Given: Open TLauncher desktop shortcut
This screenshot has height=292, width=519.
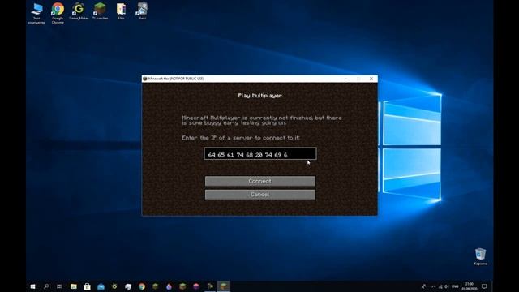Looking at the screenshot, I should tap(100, 11).
